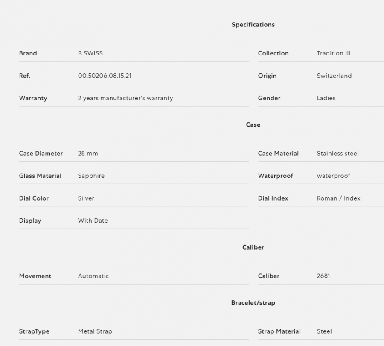This screenshot has width=384, height=346.
Task: Click the 2 years manufacturer's warranty text
Action: (x=125, y=98)
